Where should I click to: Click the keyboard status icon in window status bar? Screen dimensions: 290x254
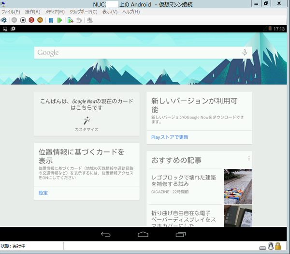(x=262, y=248)
